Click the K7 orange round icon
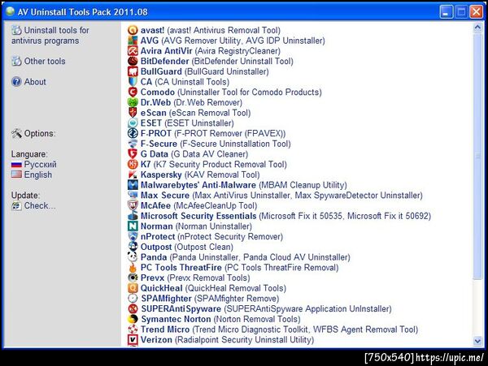This screenshot has height=366, width=488. click(133, 164)
